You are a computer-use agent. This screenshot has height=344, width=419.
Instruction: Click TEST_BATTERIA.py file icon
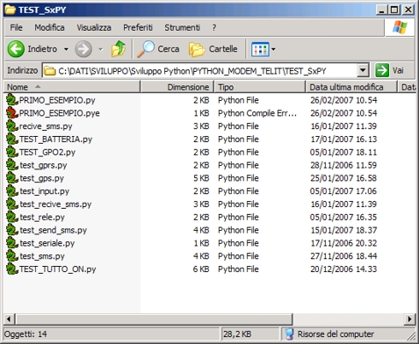coord(12,139)
